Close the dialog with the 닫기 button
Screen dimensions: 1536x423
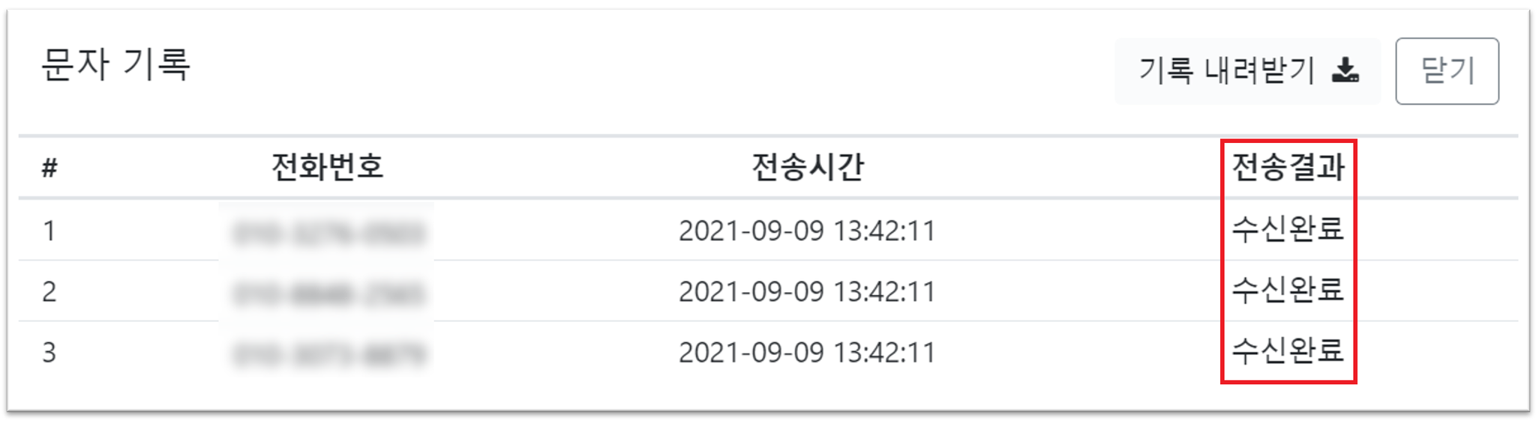tap(1447, 71)
